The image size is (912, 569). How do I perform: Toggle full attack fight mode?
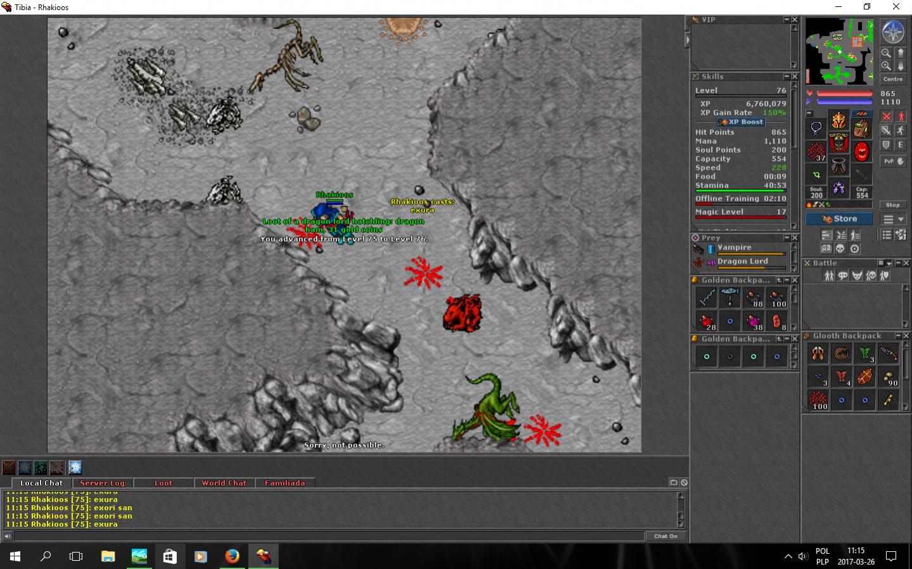887,116
